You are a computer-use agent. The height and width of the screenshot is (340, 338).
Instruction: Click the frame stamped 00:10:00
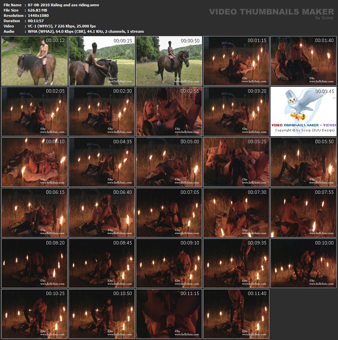(x=304, y=263)
